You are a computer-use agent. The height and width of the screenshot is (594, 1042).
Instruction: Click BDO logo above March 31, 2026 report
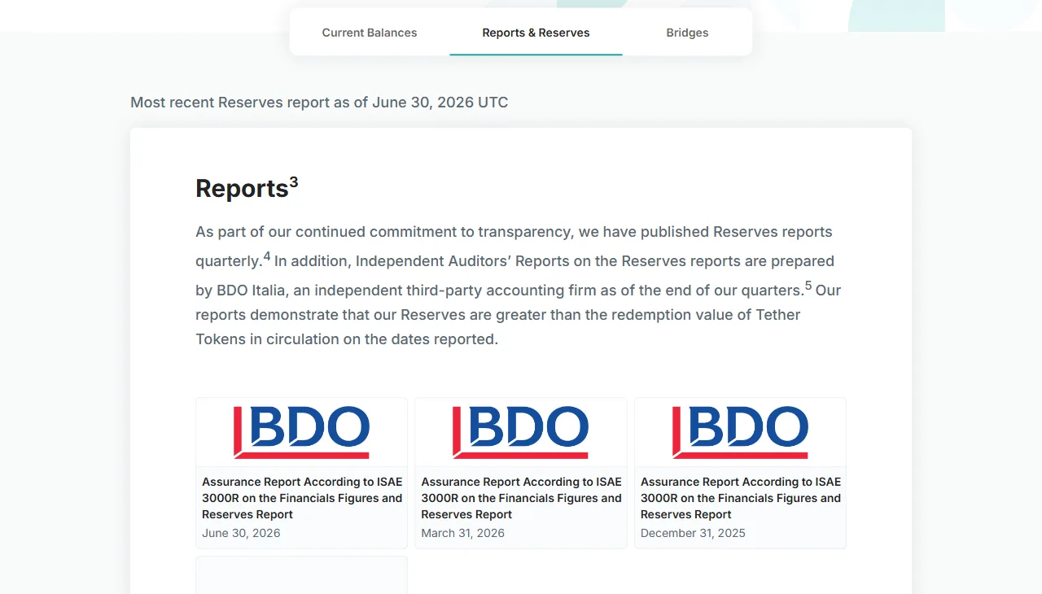521,432
